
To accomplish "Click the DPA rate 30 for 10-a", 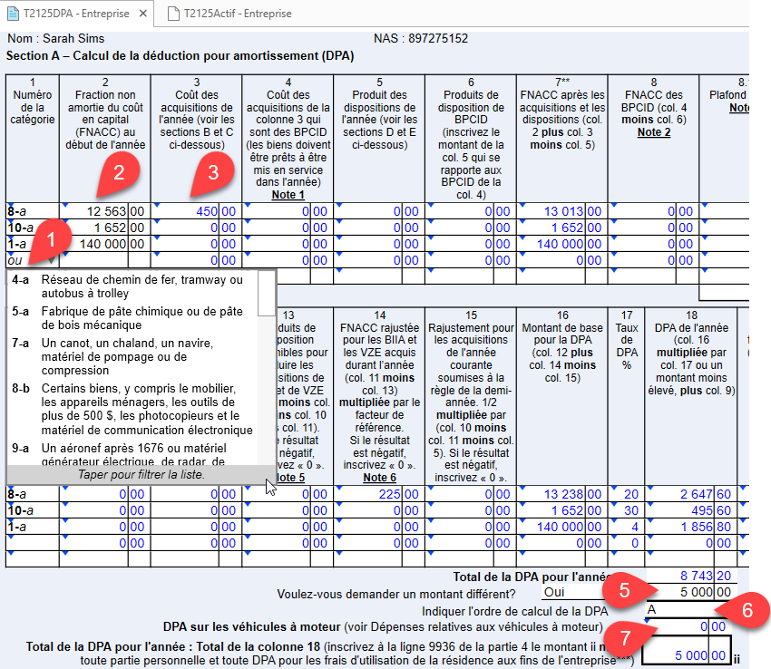I will 627,510.
